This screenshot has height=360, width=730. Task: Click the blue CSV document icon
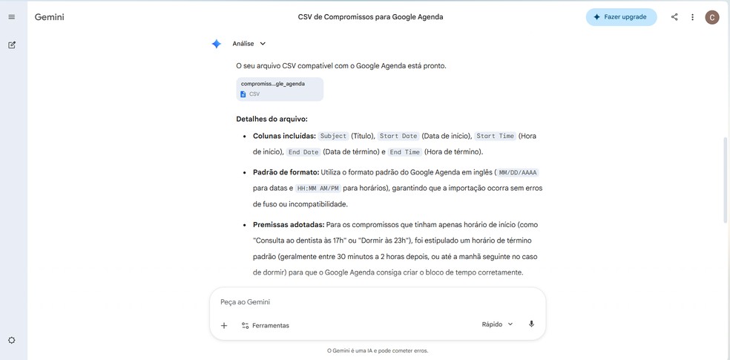click(243, 94)
